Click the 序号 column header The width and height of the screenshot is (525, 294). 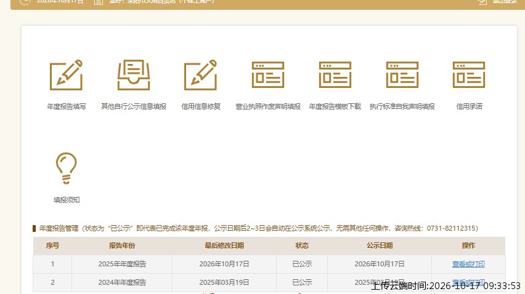point(52,245)
